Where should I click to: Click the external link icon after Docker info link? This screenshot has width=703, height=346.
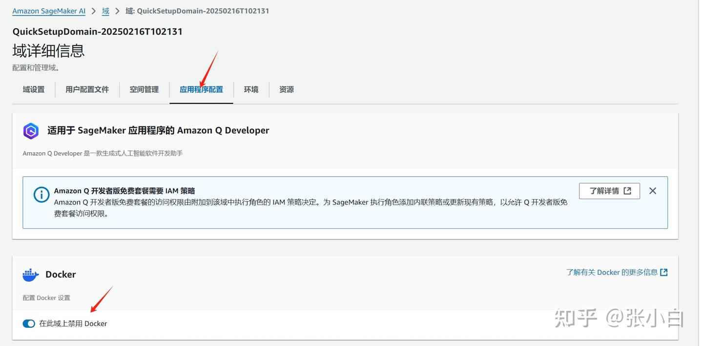pos(664,272)
